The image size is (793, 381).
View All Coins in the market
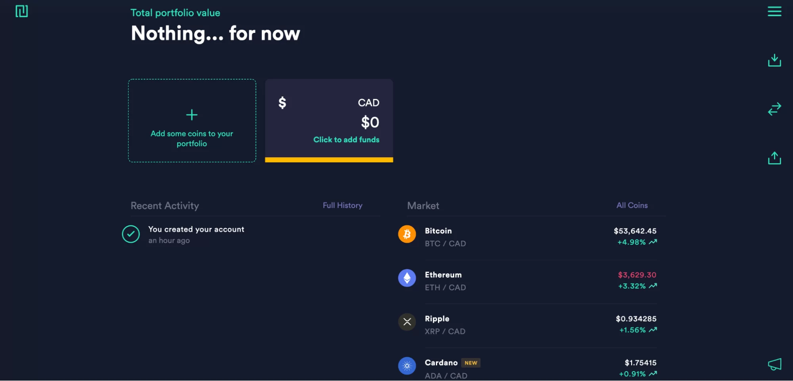632,205
